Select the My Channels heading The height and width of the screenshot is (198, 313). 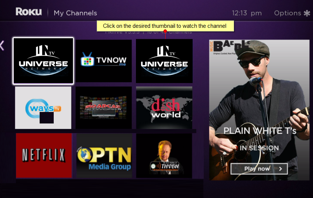point(75,13)
